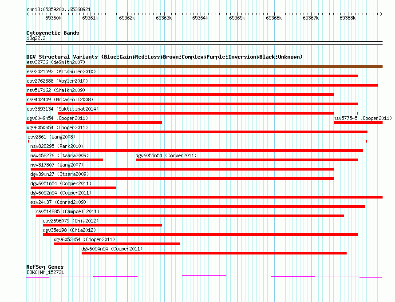395x302 pixels.
Task: Click the red bar under dgv6055n54
Action: [x=247, y=160]
